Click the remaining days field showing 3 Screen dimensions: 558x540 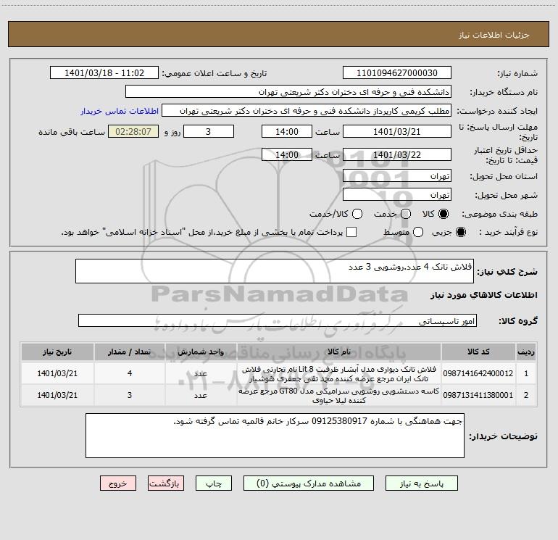click(209, 131)
